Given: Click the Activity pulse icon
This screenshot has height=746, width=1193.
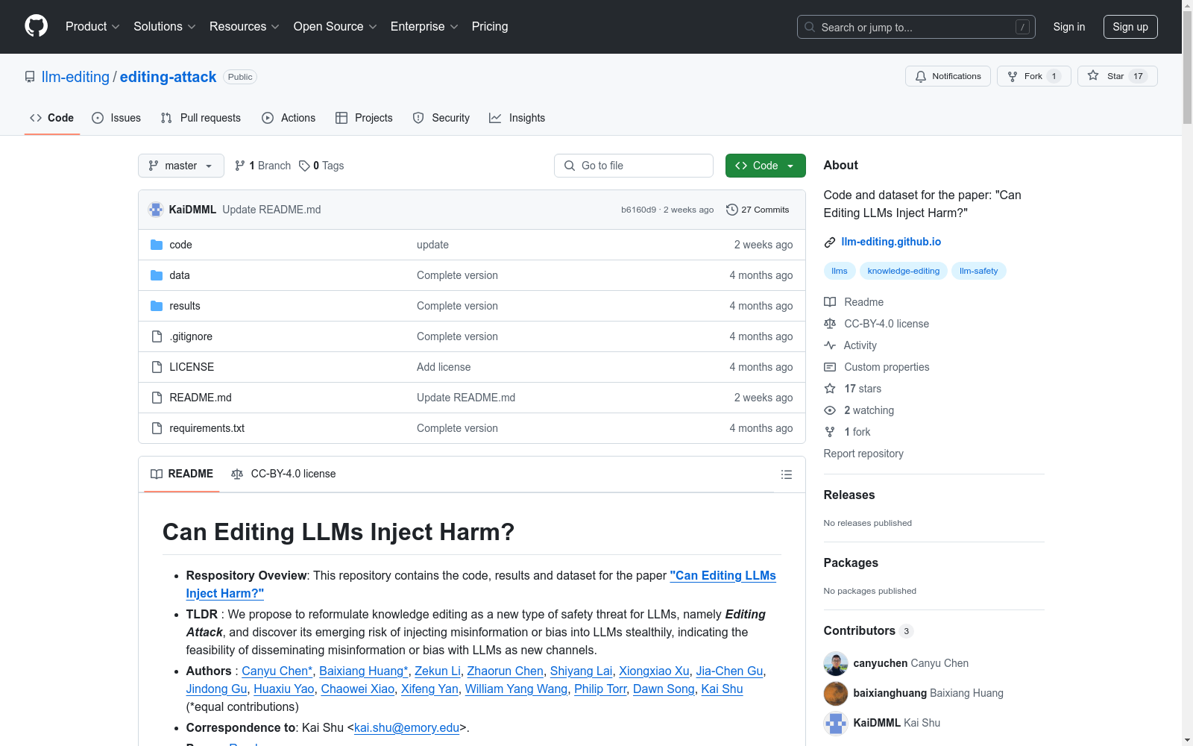Looking at the screenshot, I should tap(830, 345).
